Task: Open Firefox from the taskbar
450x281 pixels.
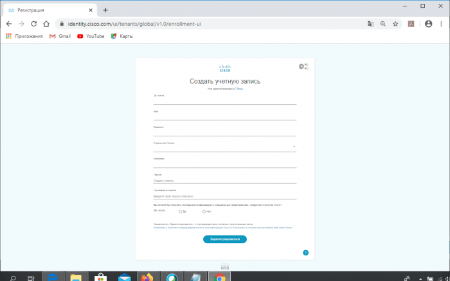Action: click(147, 277)
